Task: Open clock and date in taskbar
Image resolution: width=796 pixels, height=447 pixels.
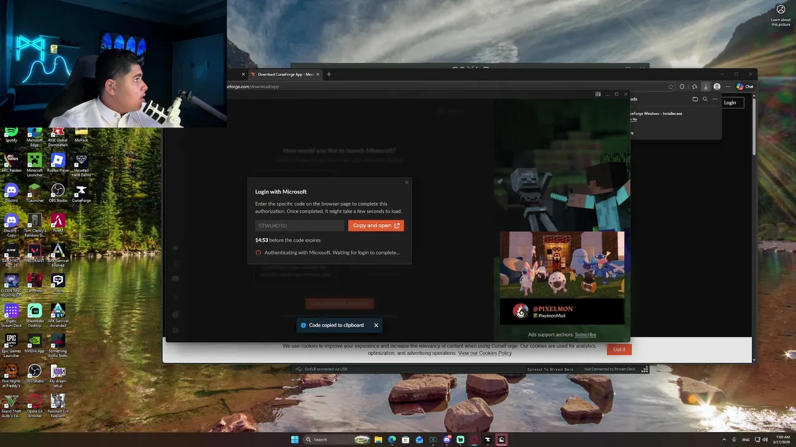Action: (783, 440)
